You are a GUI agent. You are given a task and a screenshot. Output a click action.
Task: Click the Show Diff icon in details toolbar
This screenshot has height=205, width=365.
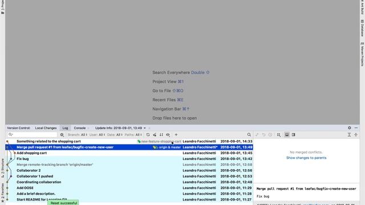click(257, 134)
